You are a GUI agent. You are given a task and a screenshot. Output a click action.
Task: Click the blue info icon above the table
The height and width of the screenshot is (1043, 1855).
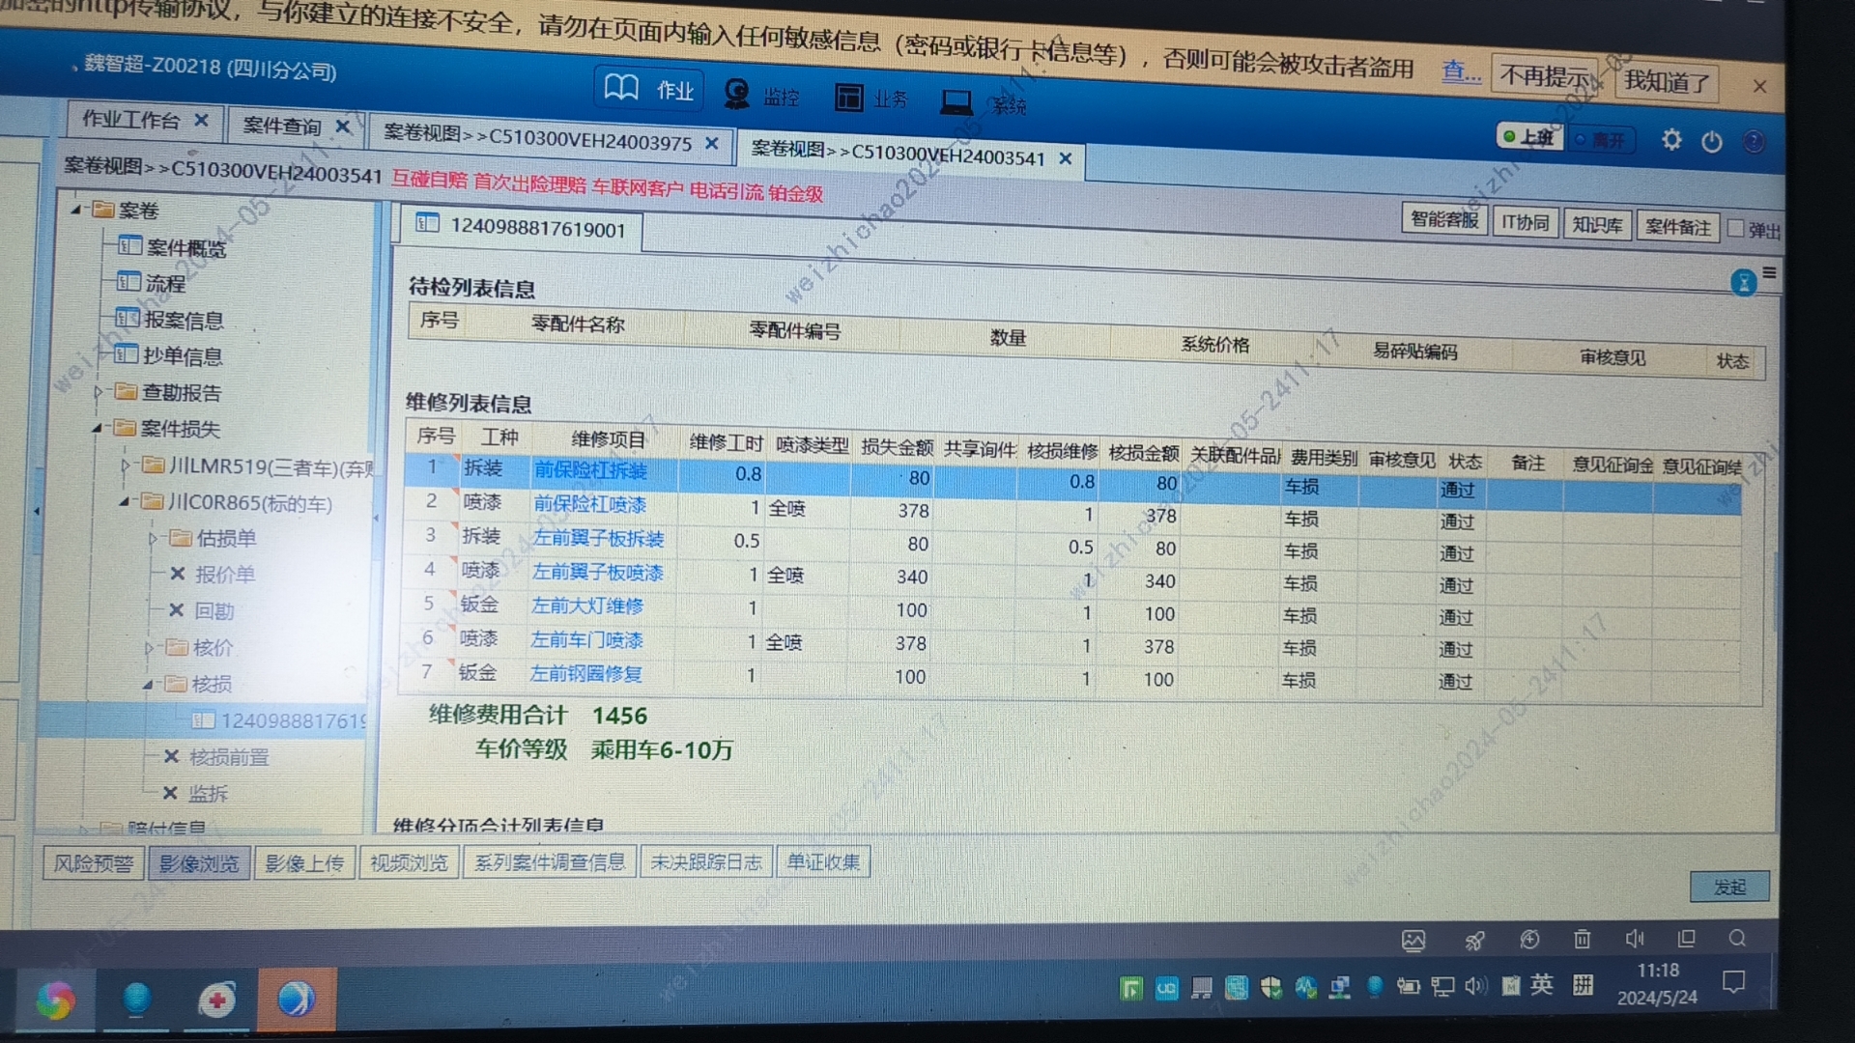pos(1743,283)
